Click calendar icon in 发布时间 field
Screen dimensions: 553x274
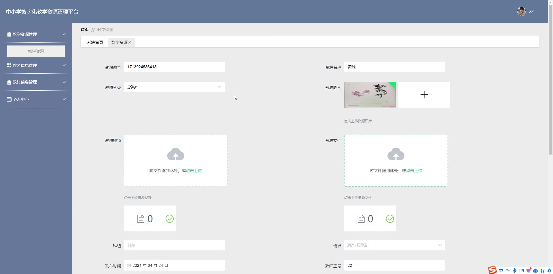[129, 265]
